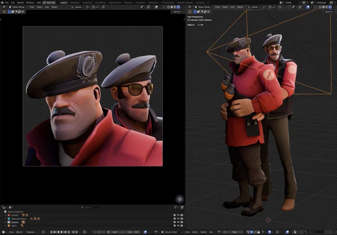Select the camera collection row
This screenshot has height=235, width=337.
[x=92, y=222]
